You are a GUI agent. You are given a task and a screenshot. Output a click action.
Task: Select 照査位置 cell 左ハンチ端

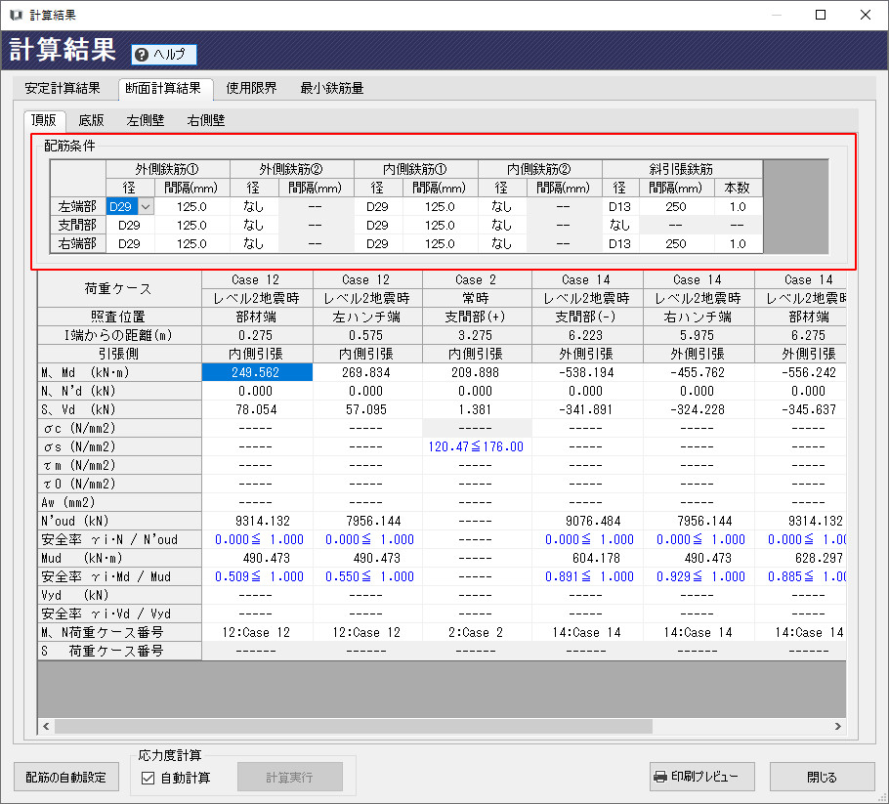366,317
